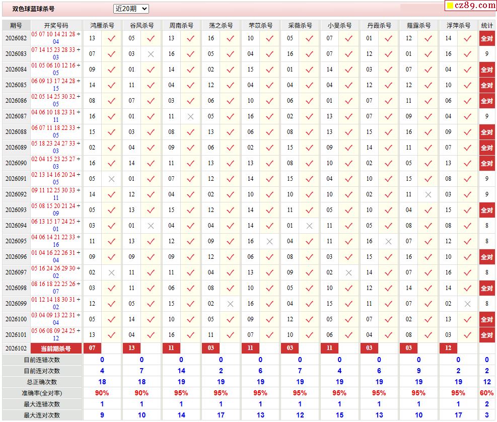Click the red 全对 badge for 2026101
This screenshot has width=497, height=422.
coord(486,335)
